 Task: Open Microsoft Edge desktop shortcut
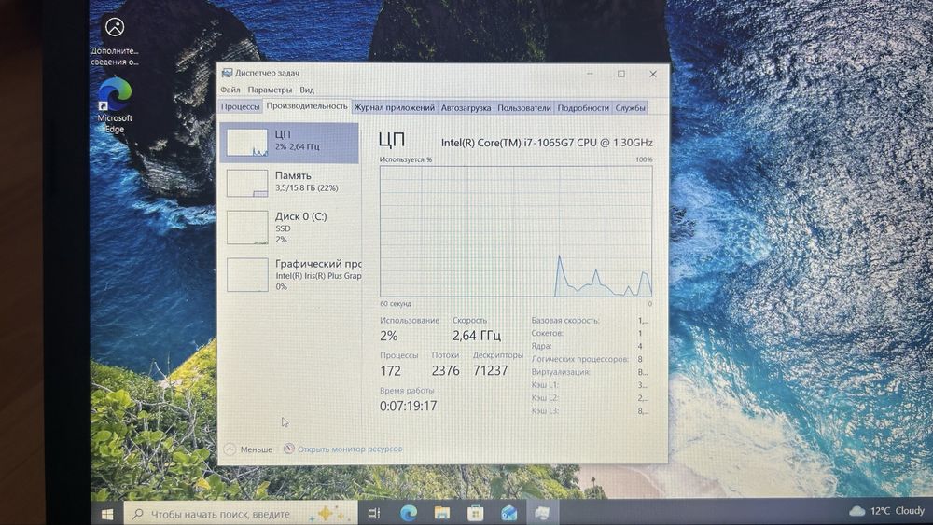pyautogui.click(x=114, y=105)
